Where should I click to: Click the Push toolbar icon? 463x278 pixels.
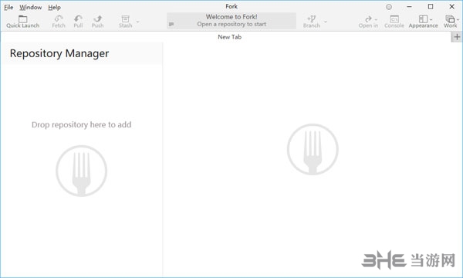[x=98, y=19]
